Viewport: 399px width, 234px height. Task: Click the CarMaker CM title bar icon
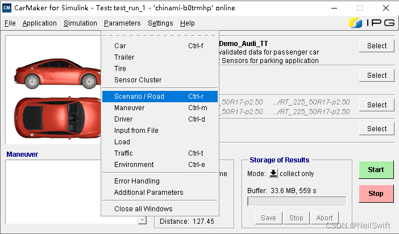click(7, 8)
